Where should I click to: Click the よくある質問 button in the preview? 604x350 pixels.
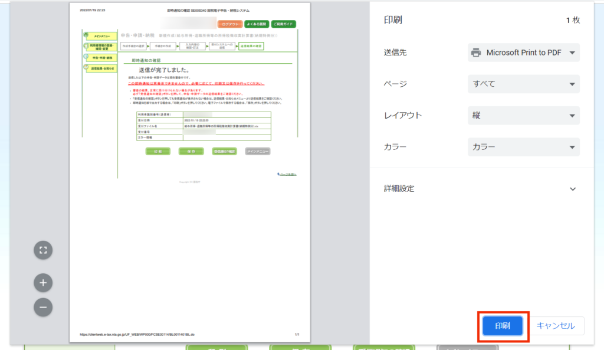tap(257, 24)
